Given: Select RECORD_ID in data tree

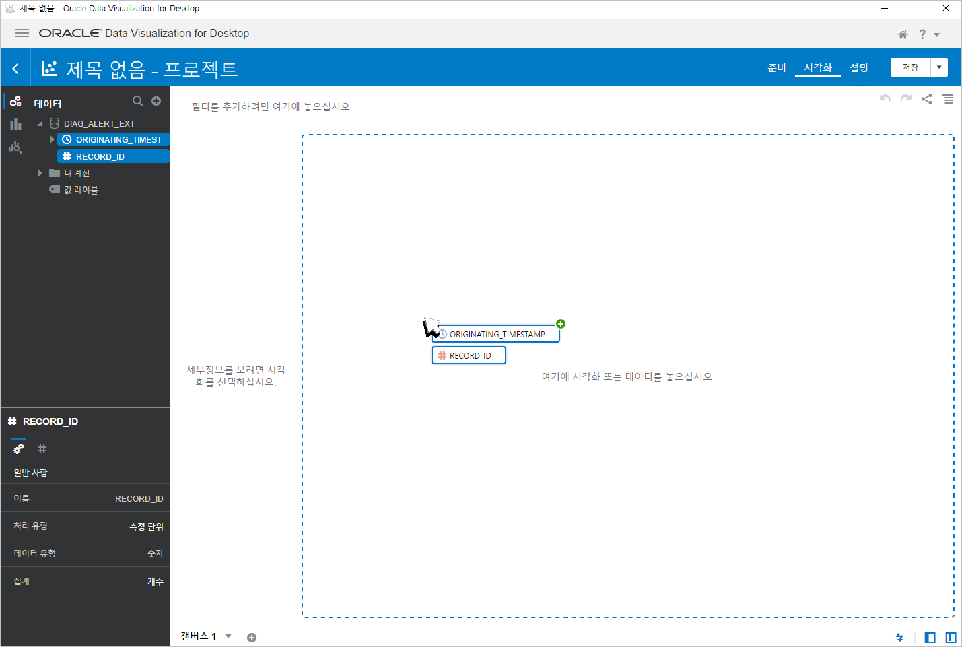Looking at the screenshot, I should [x=113, y=156].
